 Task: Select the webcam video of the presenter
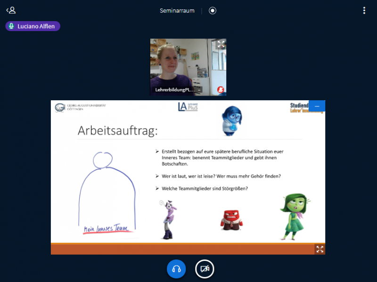[x=188, y=67]
